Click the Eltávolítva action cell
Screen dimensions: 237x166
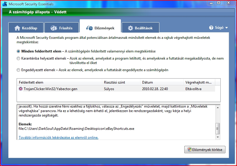[193, 89]
